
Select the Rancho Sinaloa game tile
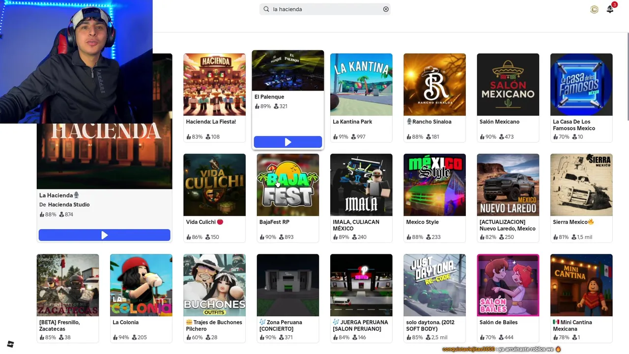(x=434, y=97)
